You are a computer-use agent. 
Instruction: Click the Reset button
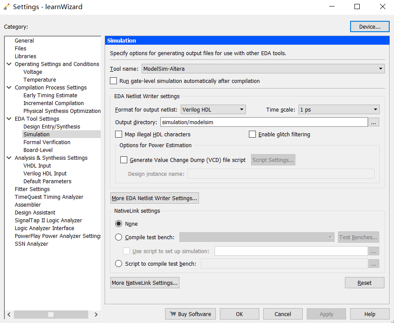click(x=364, y=283)
